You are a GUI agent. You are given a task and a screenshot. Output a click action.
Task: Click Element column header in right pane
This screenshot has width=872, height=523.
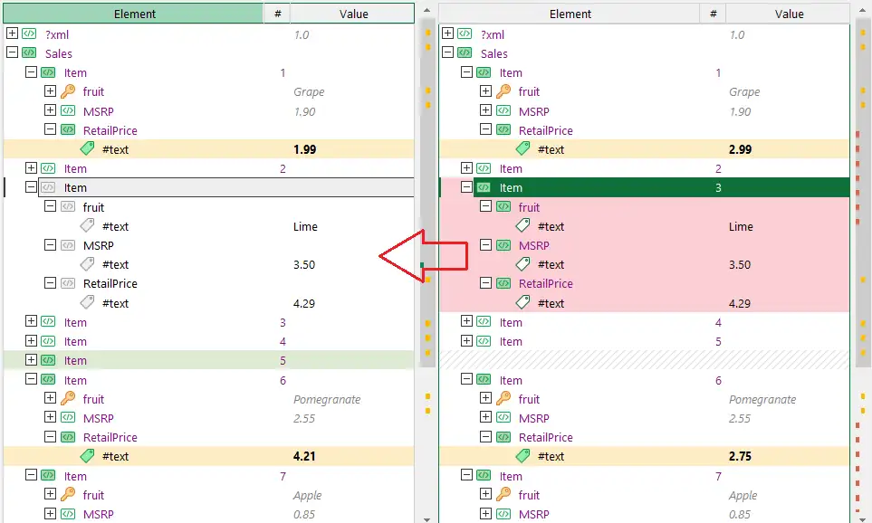point(570,14)
